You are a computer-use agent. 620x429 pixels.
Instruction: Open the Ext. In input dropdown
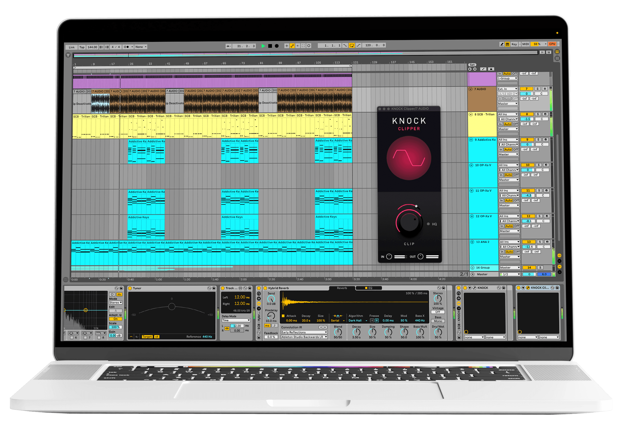508,89
